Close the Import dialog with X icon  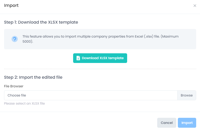[x=195, y=6]
